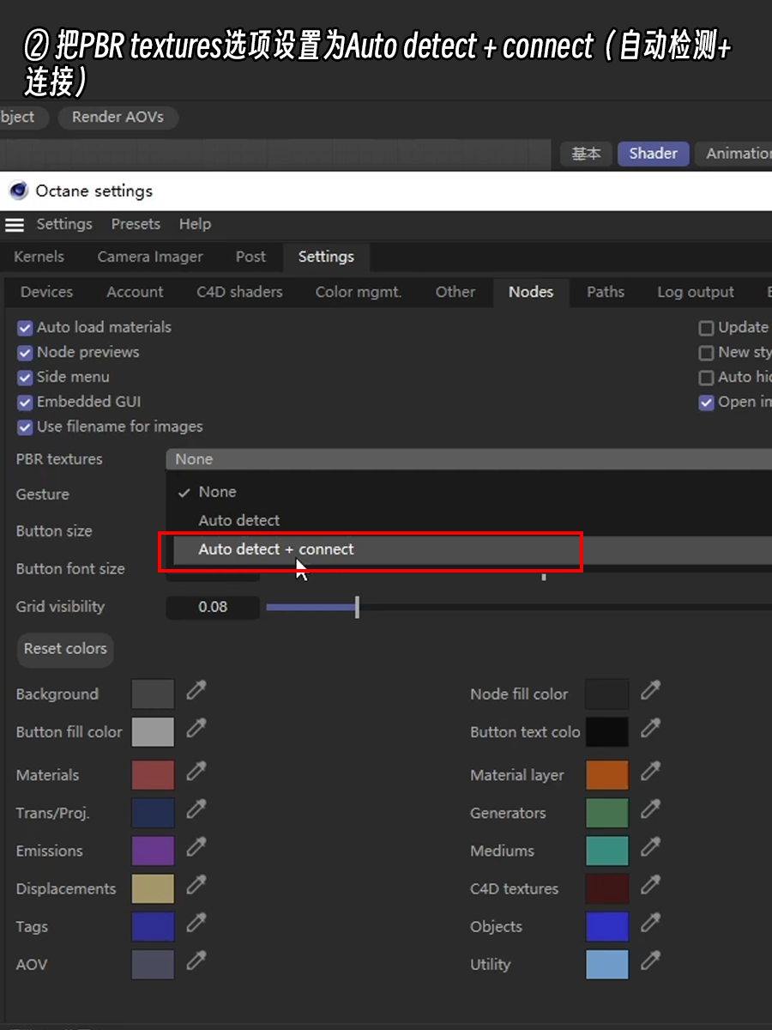Open the Objects blue color swatch
The height and width of the screenshot is (1030, 772).
tap(607, 926)
